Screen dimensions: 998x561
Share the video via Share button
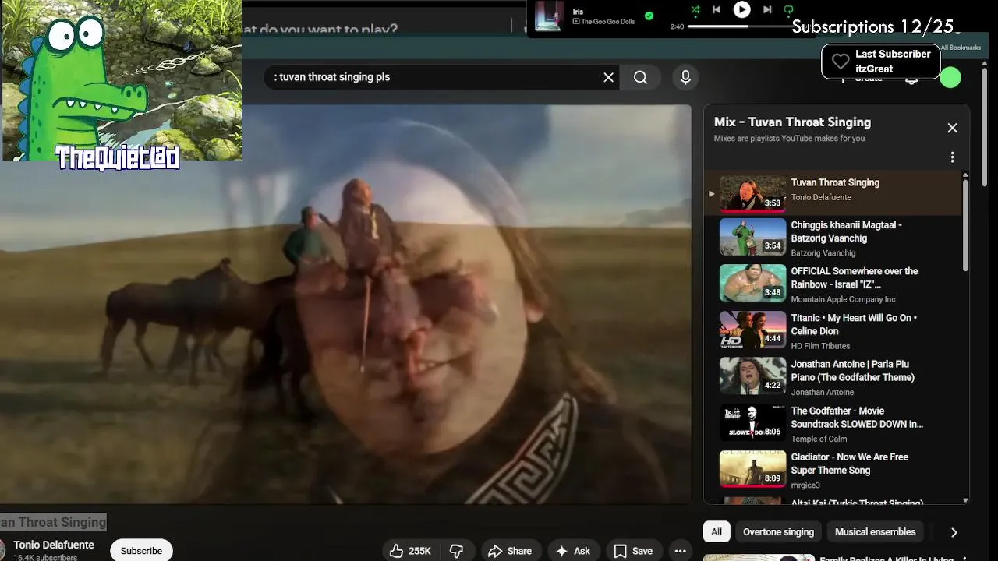click(510, 551)
